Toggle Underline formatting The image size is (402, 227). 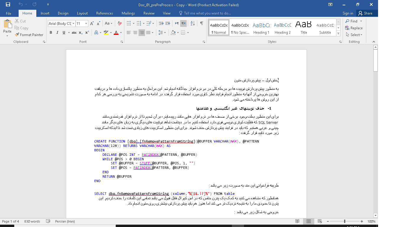point(64,33)
